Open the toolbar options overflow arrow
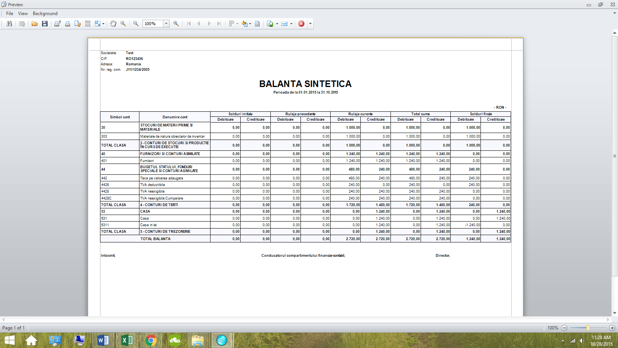This screenshot has height=348, width=618. pyautogui.click(x=310, y=24)
